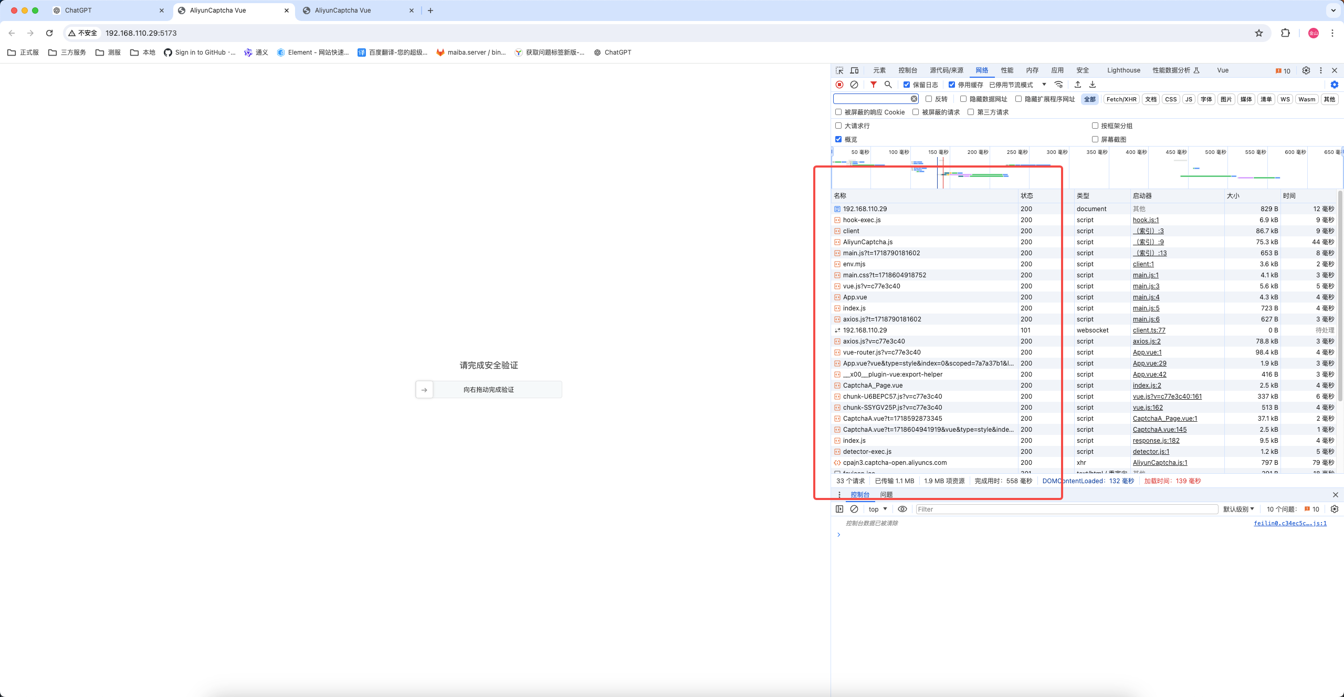Export HAR file download icon

coord(1093,85)
